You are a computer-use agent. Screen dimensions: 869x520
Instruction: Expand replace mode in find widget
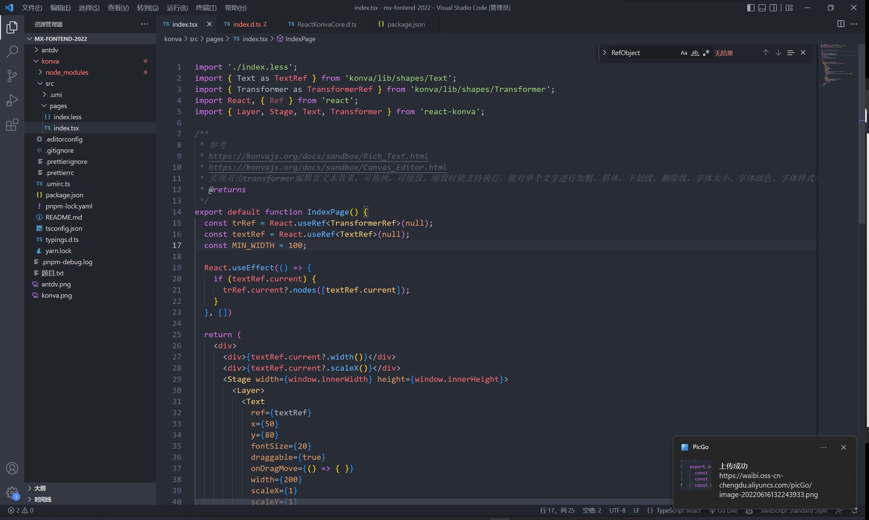[604, 53]
